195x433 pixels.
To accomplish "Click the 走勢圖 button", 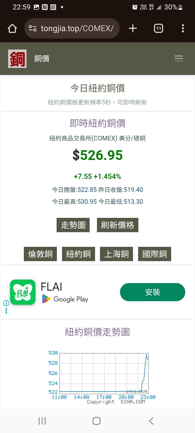I will pyautogui.click(x=73, y=225).
